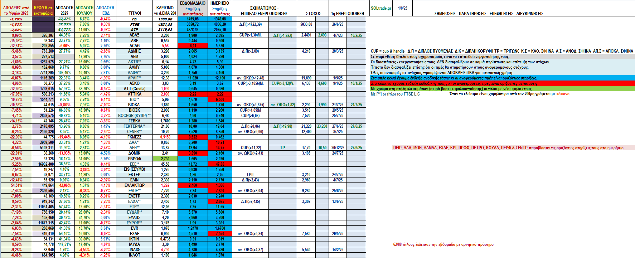
Task: Click the ΕΥΔΑΠ** ticker cell
Action: click(135, 212)
